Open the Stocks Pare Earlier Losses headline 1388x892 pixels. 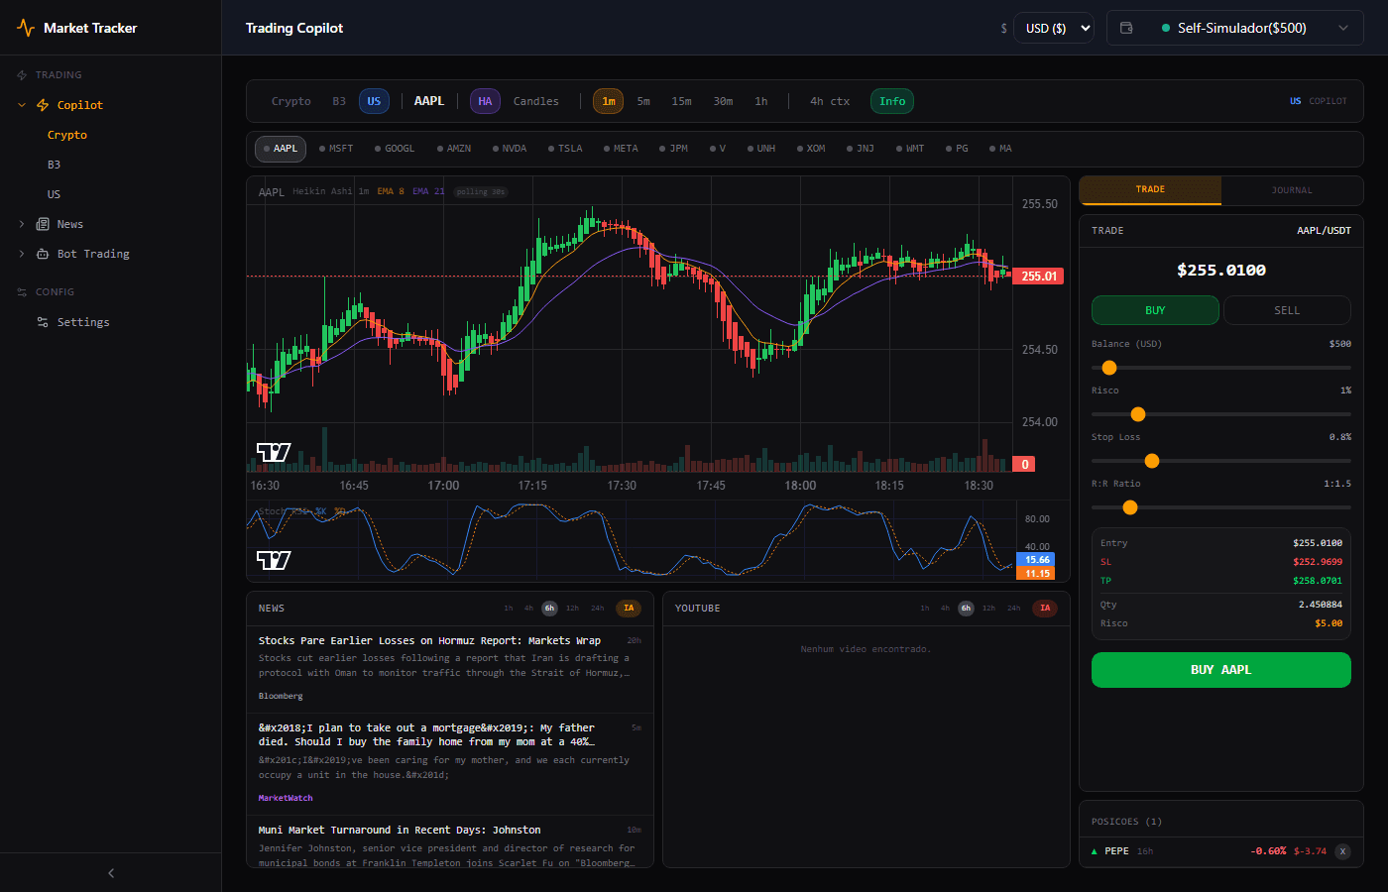pyautogui.click(x=429, y=641)
